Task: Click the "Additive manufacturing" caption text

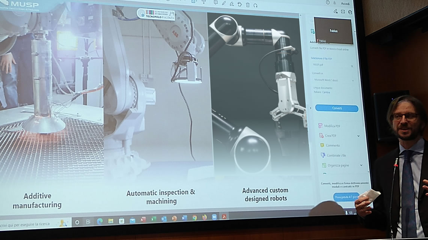Action: (x=37, y=201)
